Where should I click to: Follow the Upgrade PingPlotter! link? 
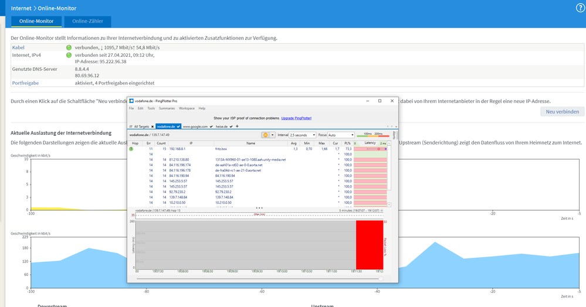point(296,118)
